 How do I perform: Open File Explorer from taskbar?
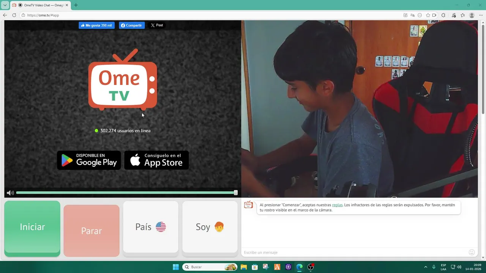(243, 267)
